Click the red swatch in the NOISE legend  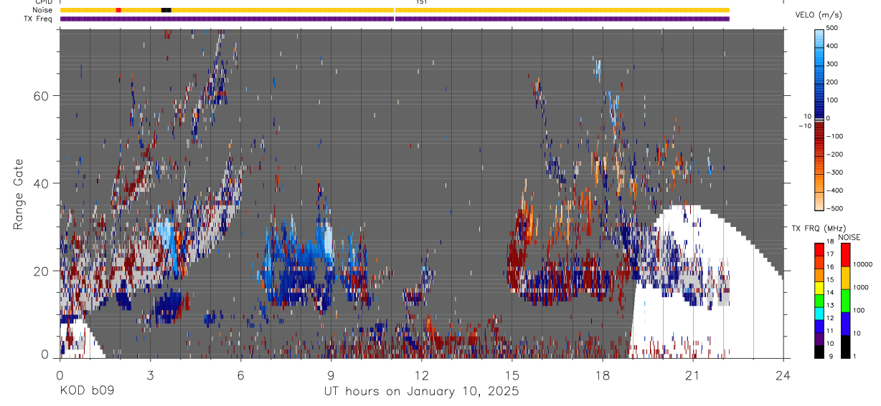[846, 255]
